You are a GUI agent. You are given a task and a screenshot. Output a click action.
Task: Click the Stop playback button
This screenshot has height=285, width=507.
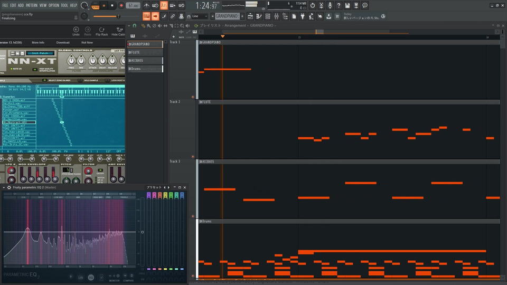[112, 5]
